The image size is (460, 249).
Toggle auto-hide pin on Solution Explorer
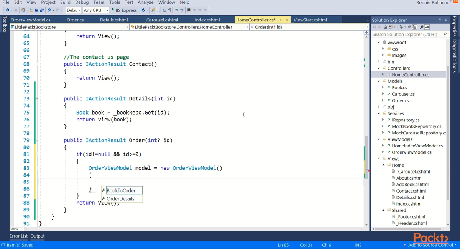(440, 20)
